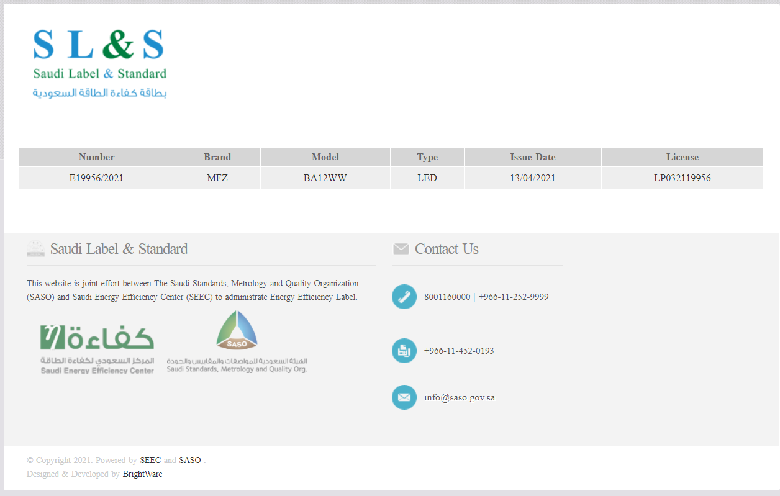
Task: Open the SASO link in footer
Action: [190, 461]
